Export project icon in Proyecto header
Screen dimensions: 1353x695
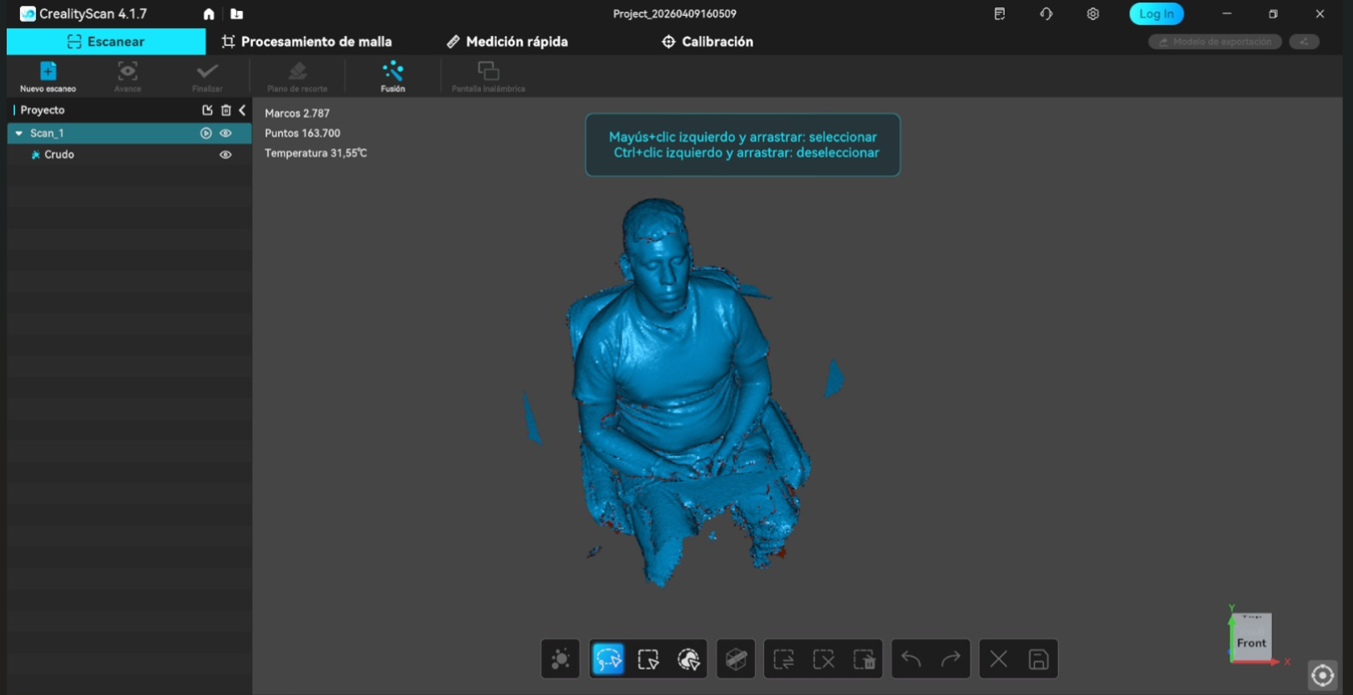click(x=207, y=110)
